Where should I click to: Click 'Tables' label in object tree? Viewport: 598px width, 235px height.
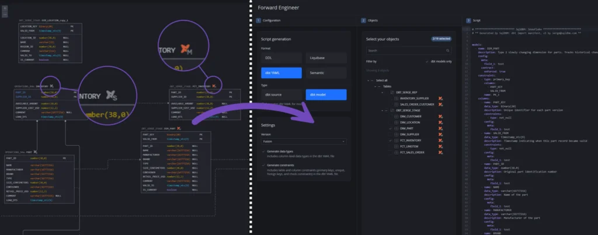click(x=387, y=86)
